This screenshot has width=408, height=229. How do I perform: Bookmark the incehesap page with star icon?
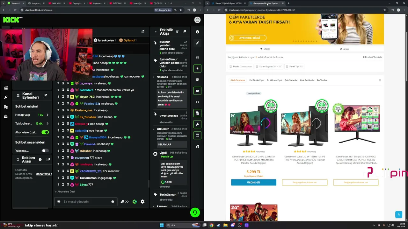[385, 10]
